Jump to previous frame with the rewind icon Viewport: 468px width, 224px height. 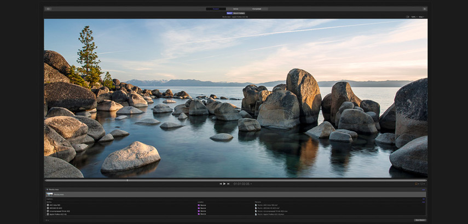coord(221,184)
